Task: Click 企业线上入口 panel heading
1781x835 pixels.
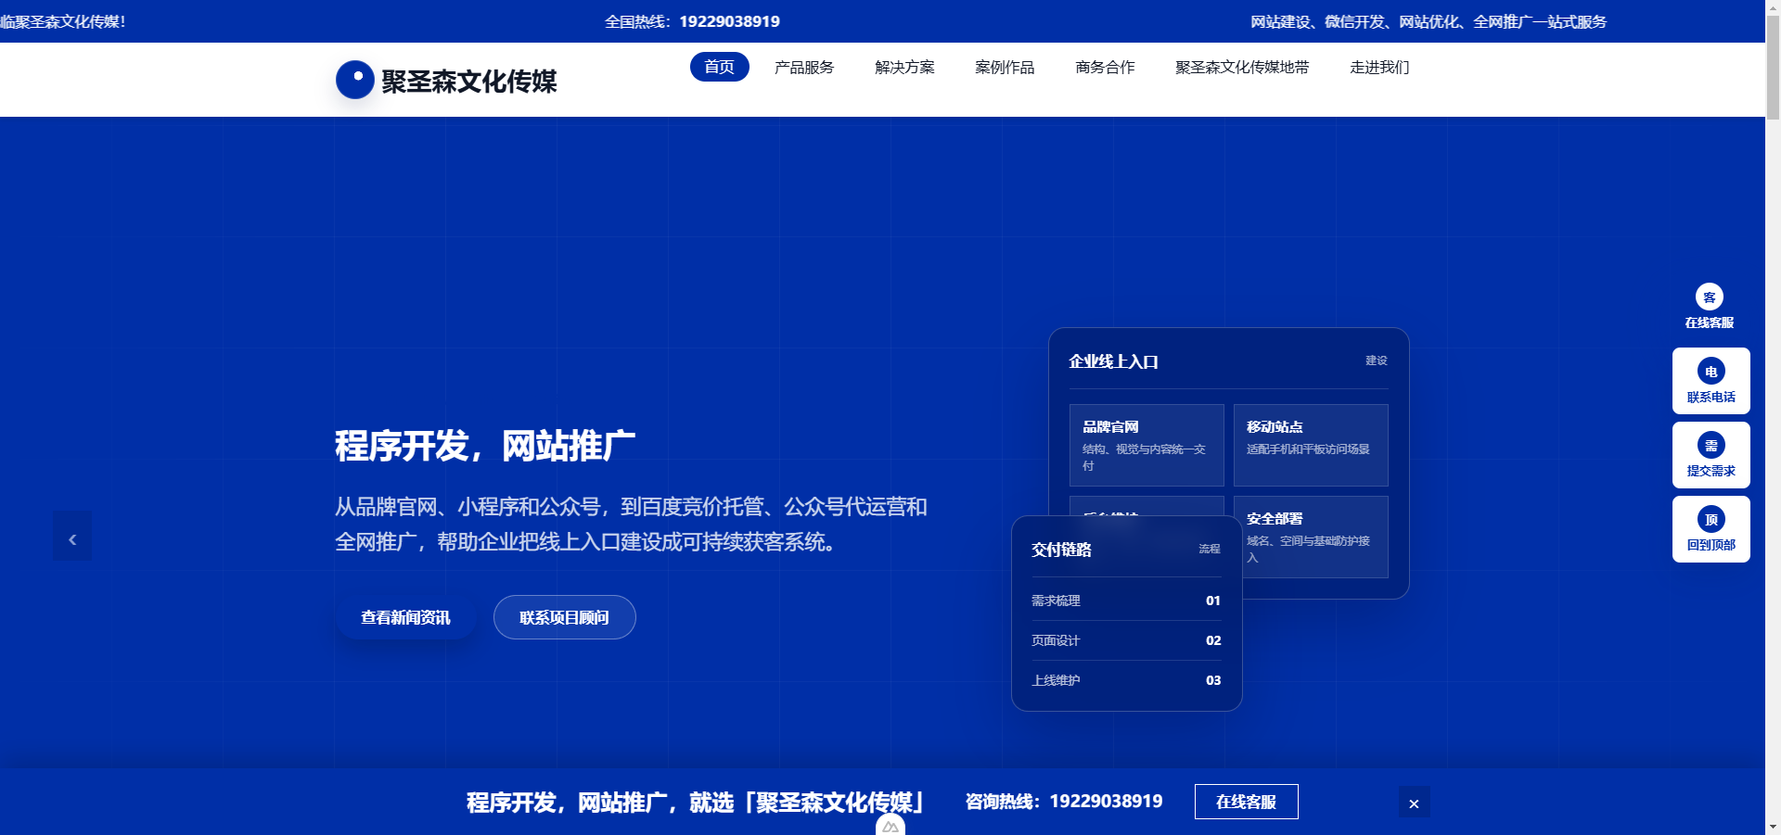Action: (1113, 361)
